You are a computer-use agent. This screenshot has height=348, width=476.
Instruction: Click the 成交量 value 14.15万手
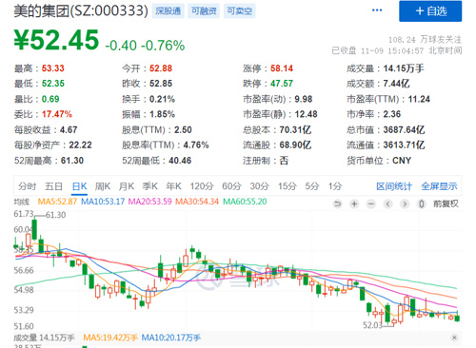(404, 68)
